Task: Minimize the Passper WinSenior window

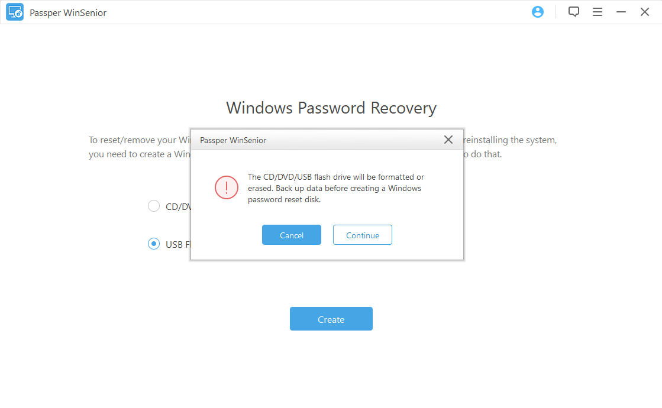Action: point(621,12)
